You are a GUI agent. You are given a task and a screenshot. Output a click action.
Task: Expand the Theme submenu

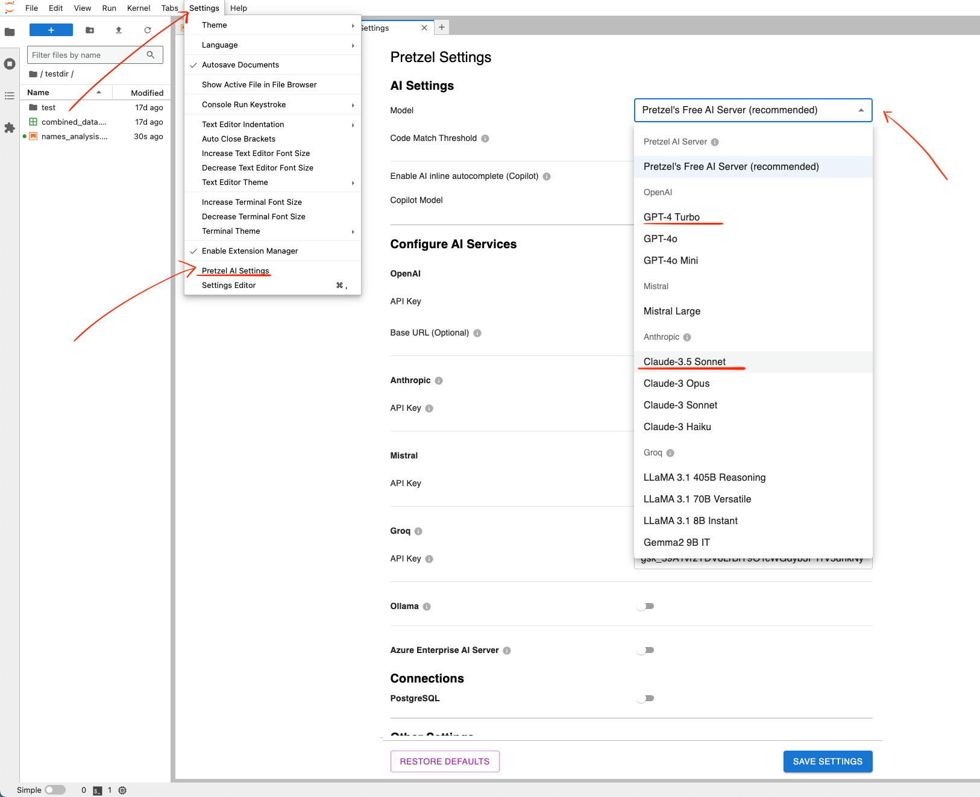coord(272,25)
